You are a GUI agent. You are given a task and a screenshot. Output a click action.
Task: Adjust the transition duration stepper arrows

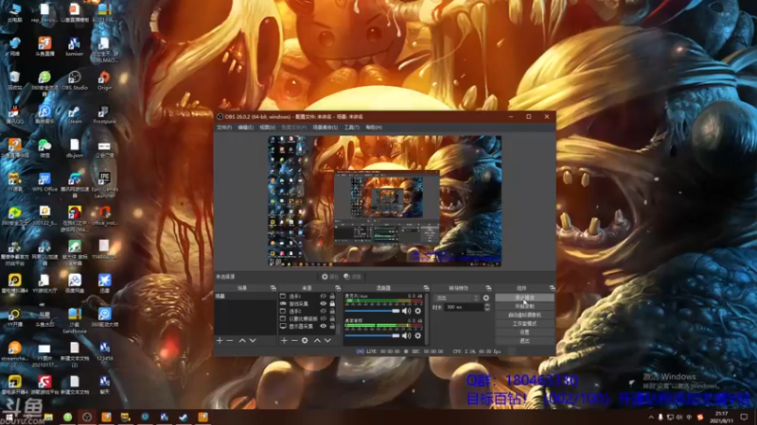pos(486,307)
